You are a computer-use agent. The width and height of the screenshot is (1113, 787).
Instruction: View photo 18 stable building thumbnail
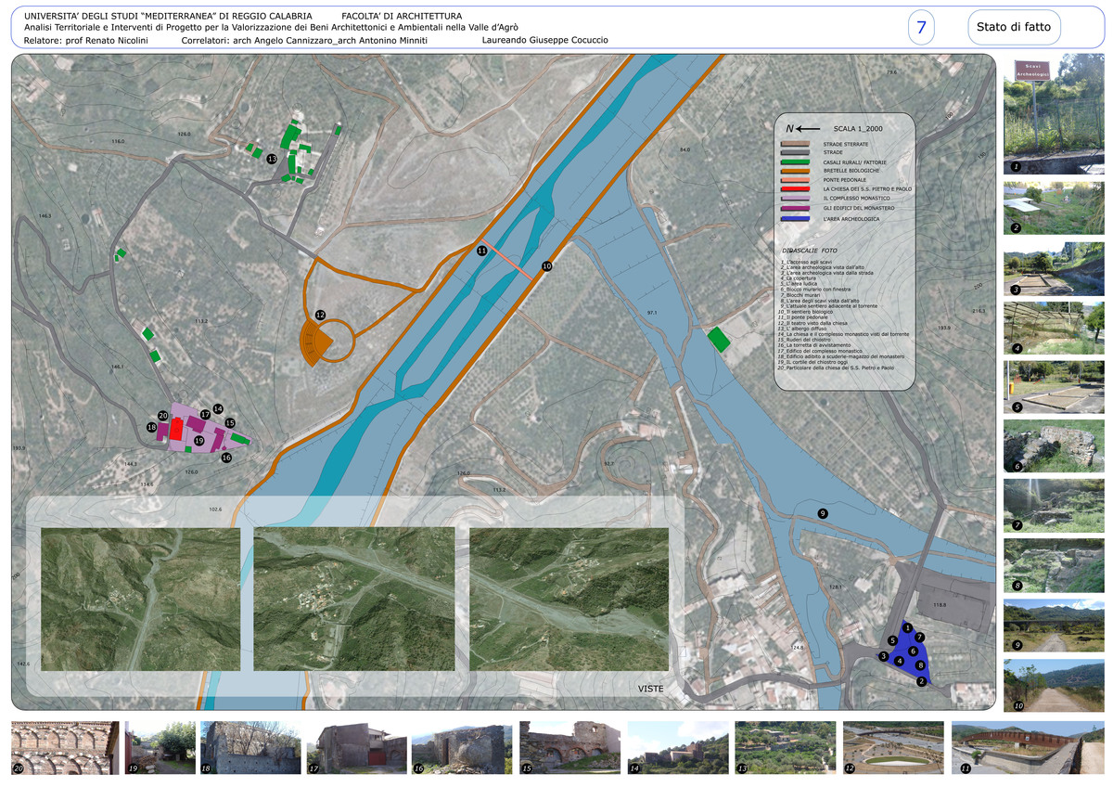(x=250, y=748)
